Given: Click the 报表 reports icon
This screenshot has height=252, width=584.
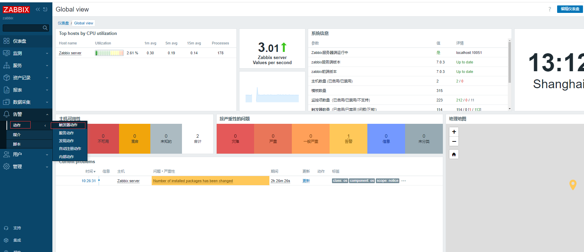Looking at the screenshot, I should 6,90.
